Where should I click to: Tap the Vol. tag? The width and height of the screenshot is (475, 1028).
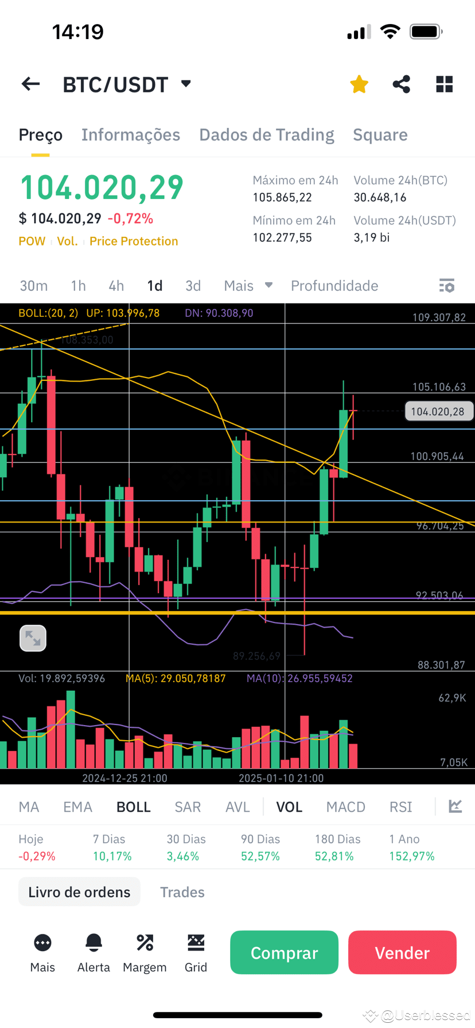(x=67, y=241)
